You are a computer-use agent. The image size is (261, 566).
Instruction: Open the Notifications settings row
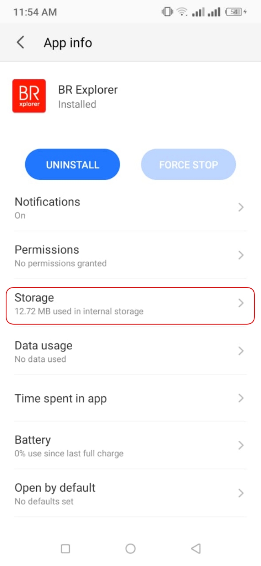click(130, 208)
